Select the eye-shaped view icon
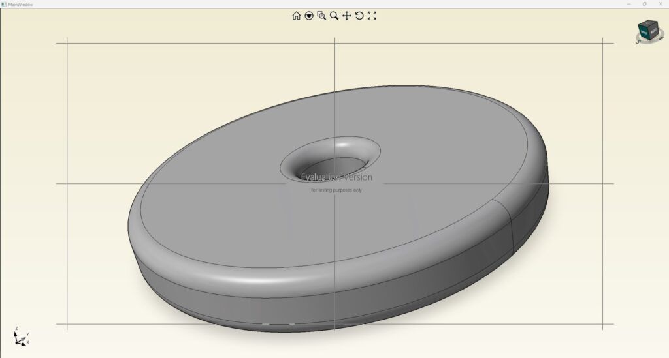 pos(309,16)
